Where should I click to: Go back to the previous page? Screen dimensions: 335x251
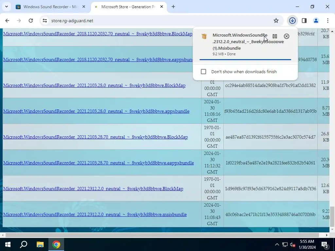(x=7, y=21)
